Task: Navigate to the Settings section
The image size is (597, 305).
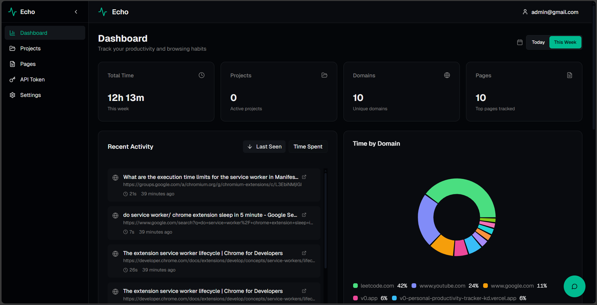Action: click(x=30, y=95)
